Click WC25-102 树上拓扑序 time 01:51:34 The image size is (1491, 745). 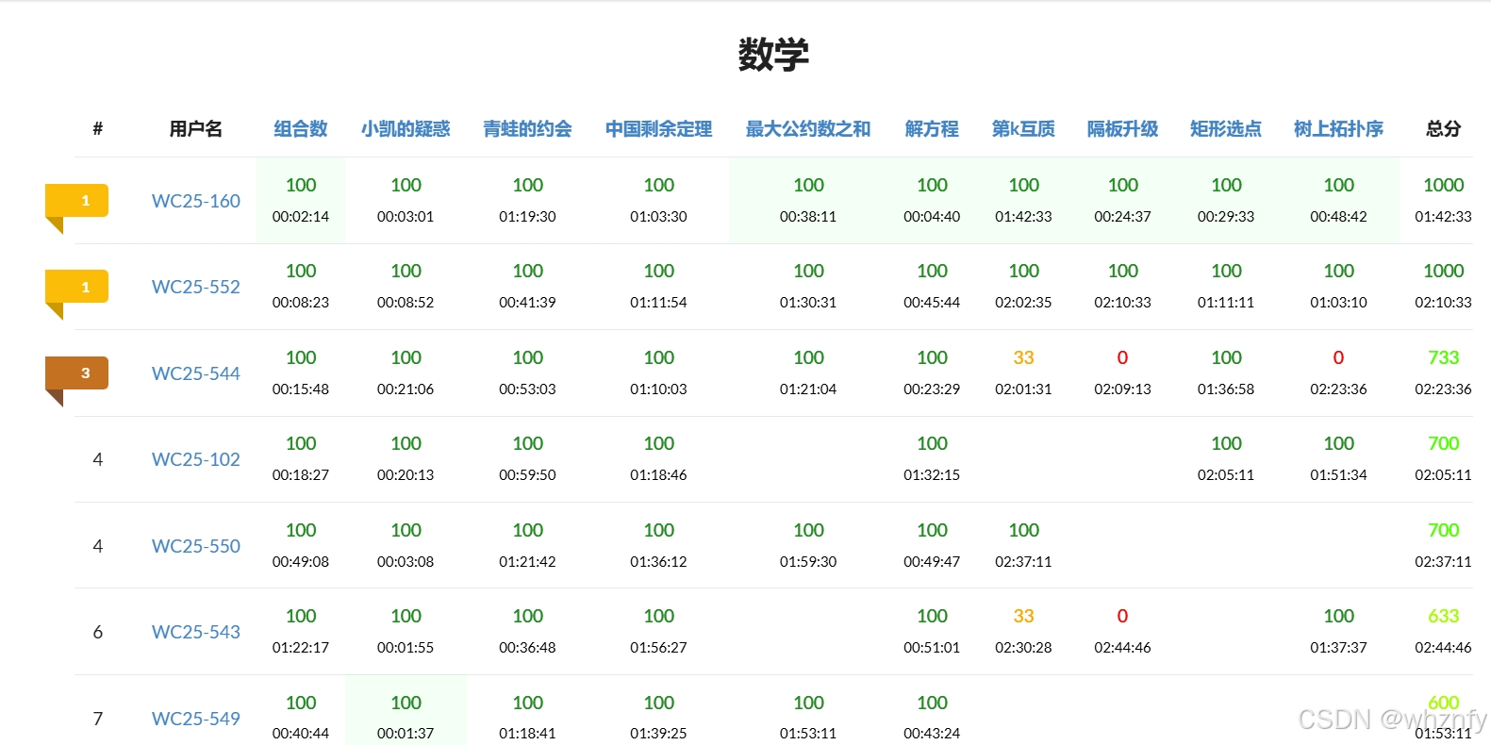[x=1338, y=474]
